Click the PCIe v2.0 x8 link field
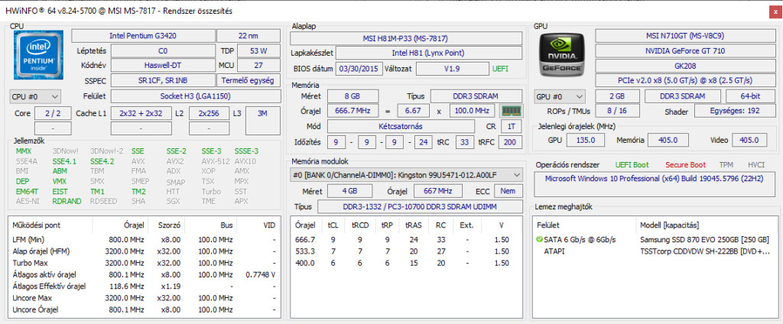The image size is (783, 324). click(x=684, y=80)
